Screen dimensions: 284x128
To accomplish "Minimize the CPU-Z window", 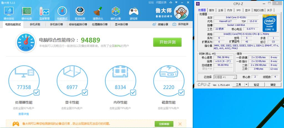I will click(x=263, y=4).
